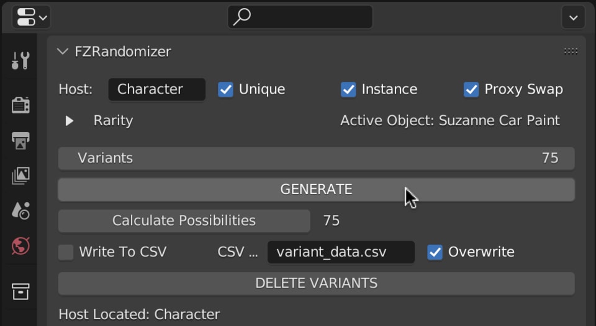Disable the Unique checkbox
The image size is (596, 326).
(x=225, y=90)
